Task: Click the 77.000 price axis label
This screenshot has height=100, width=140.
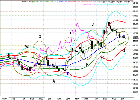Action: point(136,50)
